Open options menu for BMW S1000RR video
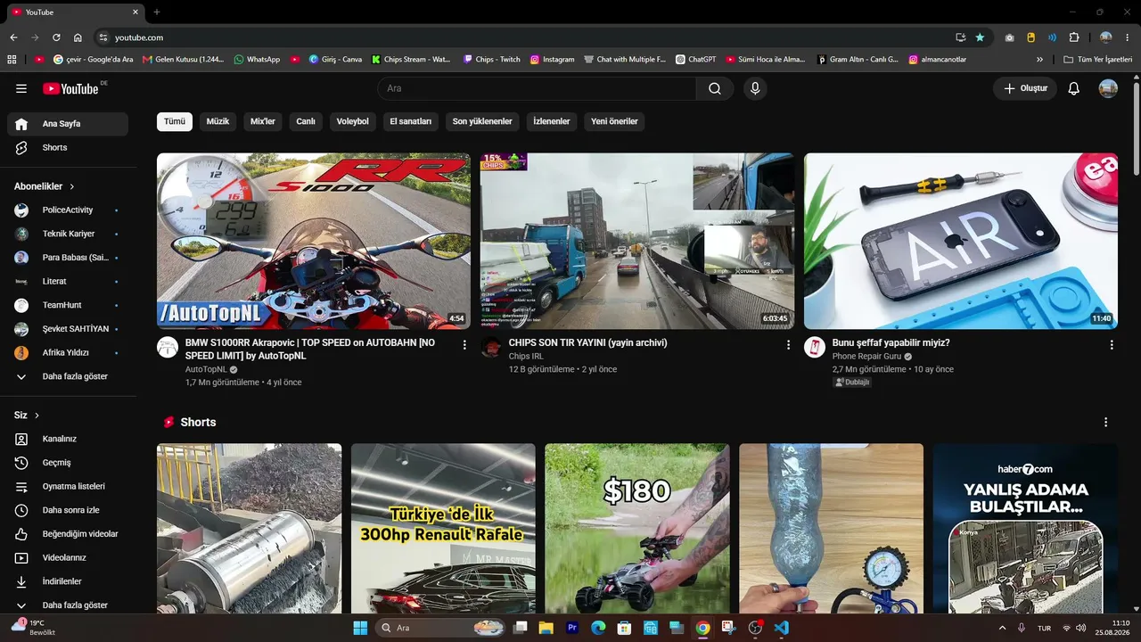 (x=464, y=344)
